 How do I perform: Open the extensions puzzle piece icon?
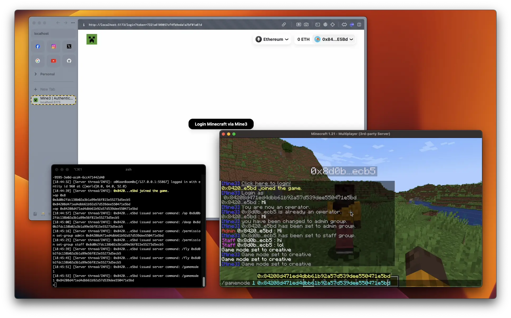pos(344,24)
